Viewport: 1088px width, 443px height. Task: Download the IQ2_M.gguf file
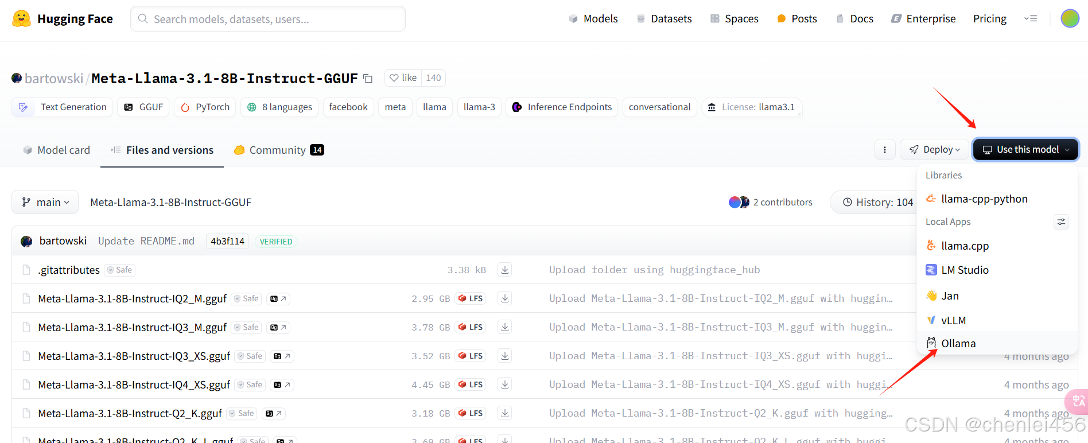point(505,298)
